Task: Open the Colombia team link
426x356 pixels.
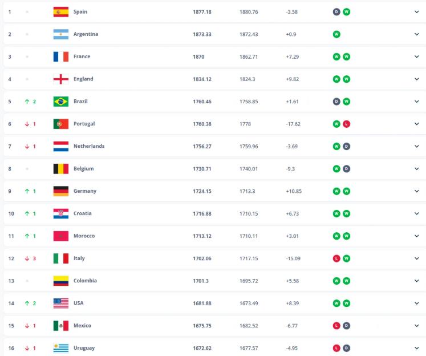Action: click(85, 281)
